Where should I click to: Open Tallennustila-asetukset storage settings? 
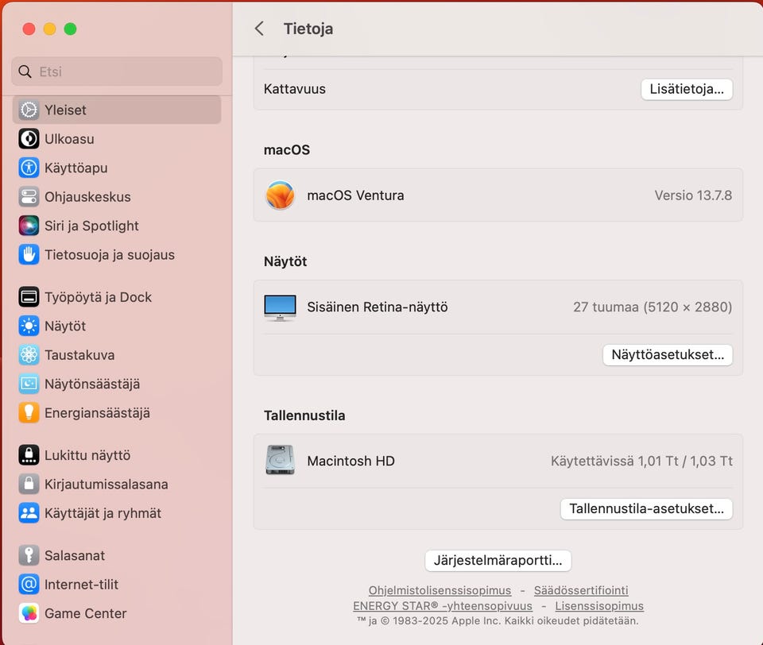pyautogui.click(x=646, y=509)
